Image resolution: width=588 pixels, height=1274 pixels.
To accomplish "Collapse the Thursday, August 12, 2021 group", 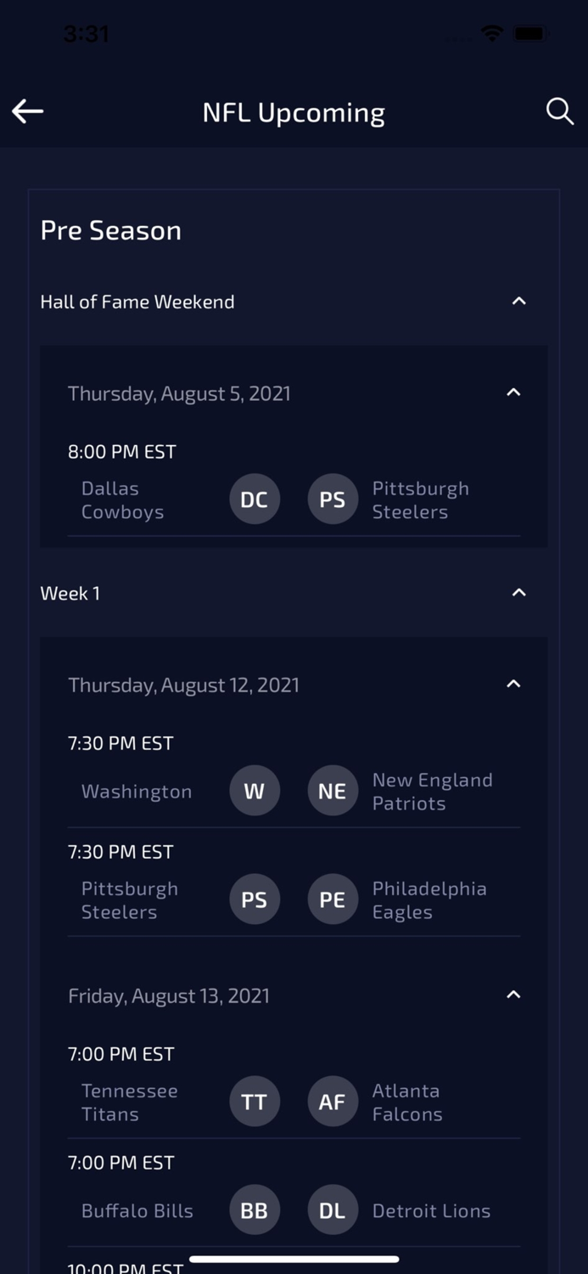I will point(513,684).
